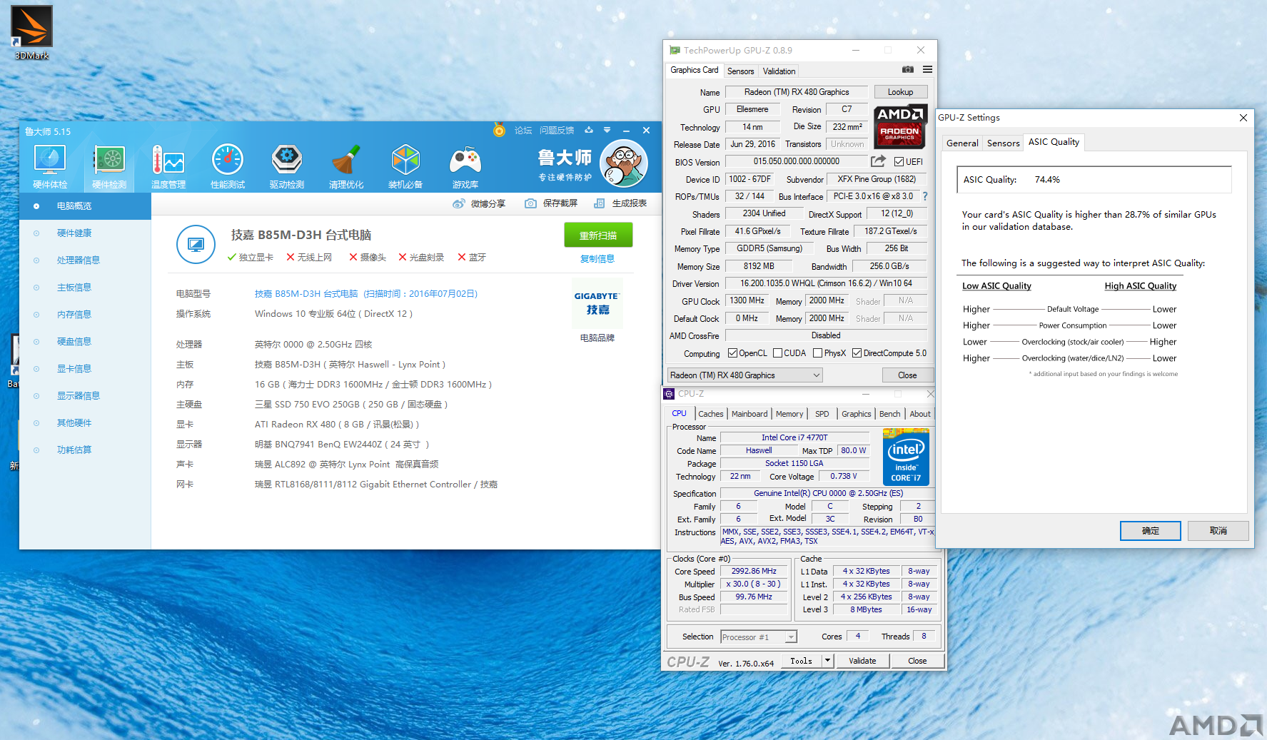Switch to CPU-Z Memory tab

(789, 414)
